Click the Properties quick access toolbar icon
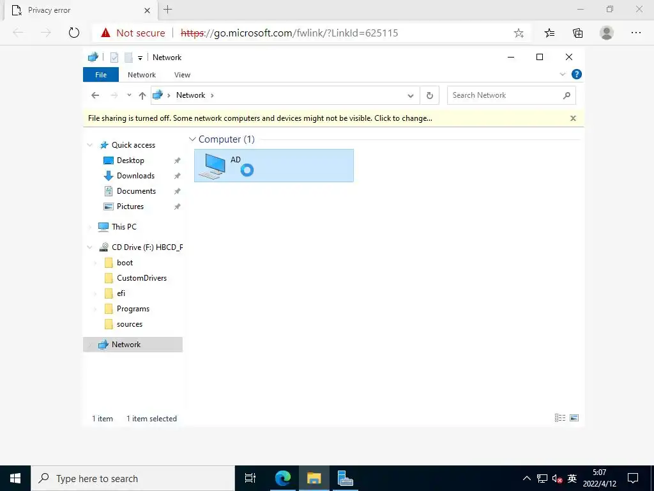 point(114,58)
